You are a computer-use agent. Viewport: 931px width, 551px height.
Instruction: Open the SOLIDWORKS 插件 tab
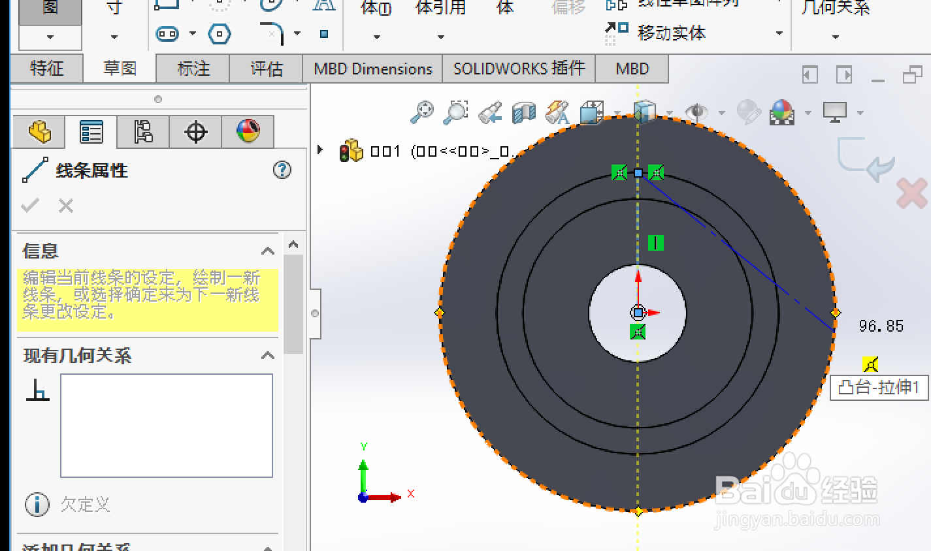[x=518, y=68]
